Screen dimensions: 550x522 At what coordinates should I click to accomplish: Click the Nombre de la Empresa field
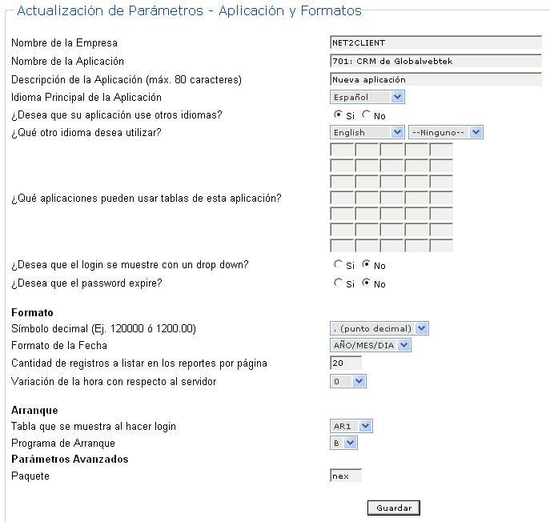(436, 43)
